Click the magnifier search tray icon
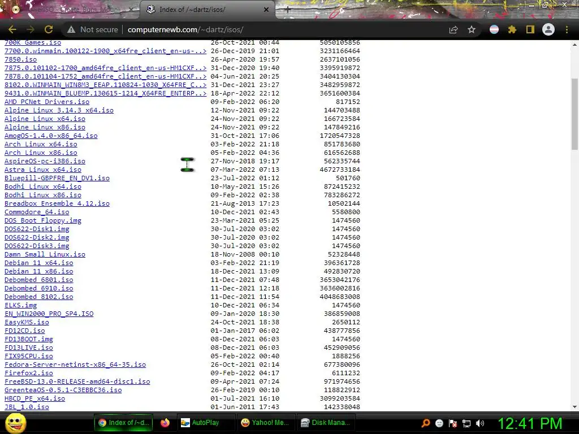 point(425,423)
